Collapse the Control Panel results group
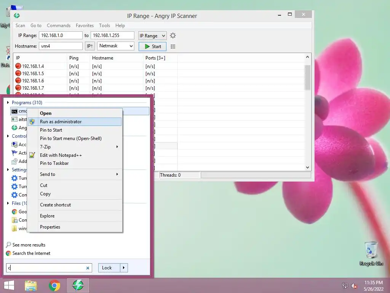Screen dimensions: 390x293 point(8,136)
